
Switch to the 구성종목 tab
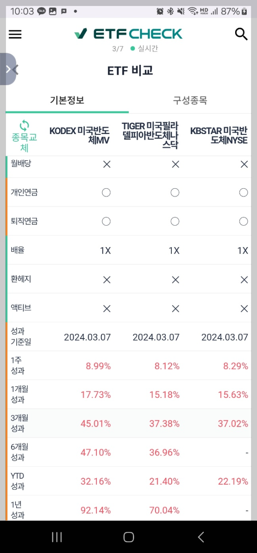[x=191, y=99]
